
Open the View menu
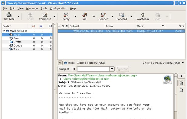tap(21, 8)
